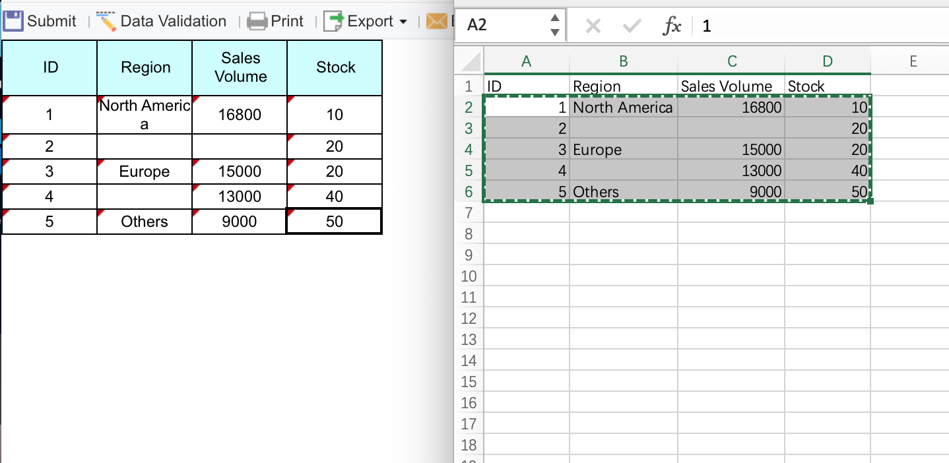949x463 pixels.
Task: Click the email envelope icon
Action: coord(436,21)
